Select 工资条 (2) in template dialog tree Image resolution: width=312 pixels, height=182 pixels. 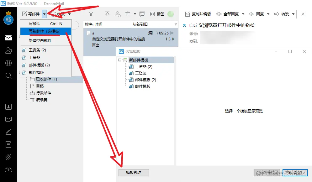click(x=144, y=66)
